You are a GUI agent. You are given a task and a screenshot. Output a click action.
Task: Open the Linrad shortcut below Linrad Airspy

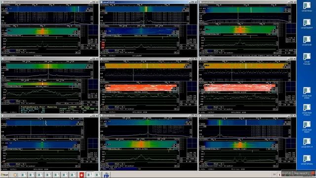point(307,24)
